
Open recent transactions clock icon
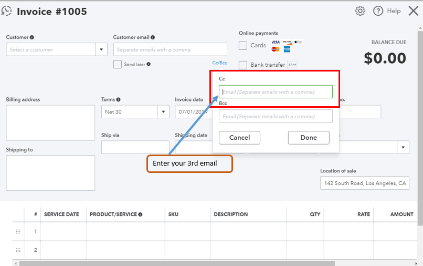click(x=6, y=11)
